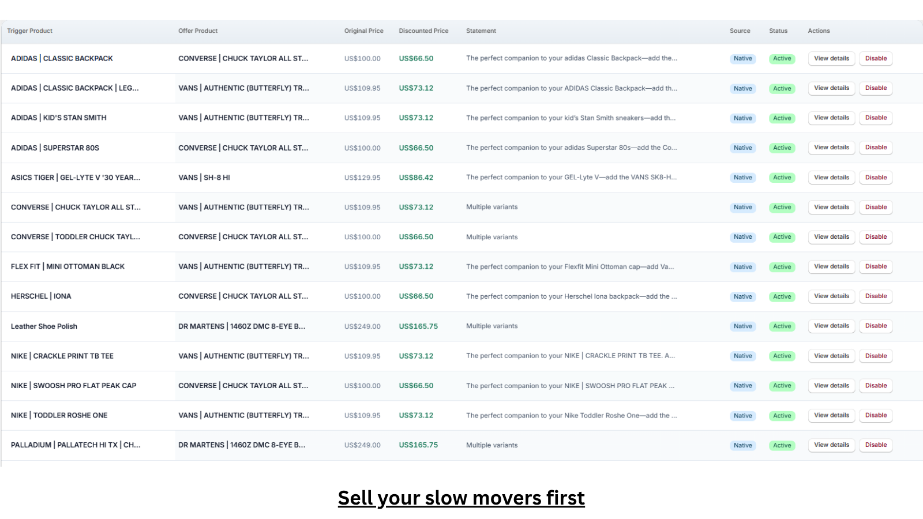
Task: Click the Status column header
Action: click(x=778, y=31)
